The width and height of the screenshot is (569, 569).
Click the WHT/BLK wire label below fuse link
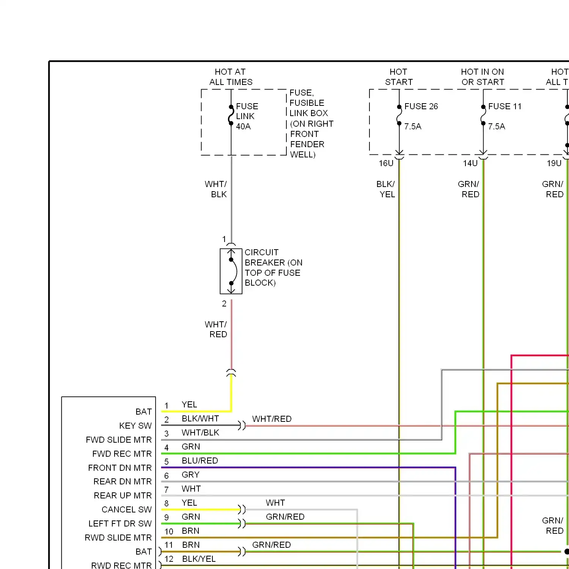pos(216,189)
